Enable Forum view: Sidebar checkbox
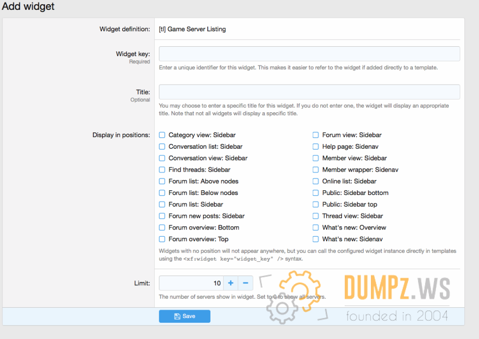The width and height of the screenshot is (479, 339). click(316, 135)
